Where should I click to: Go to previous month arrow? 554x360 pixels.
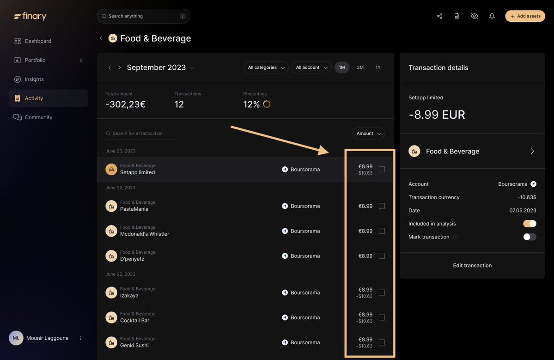(x=110, y=68)
